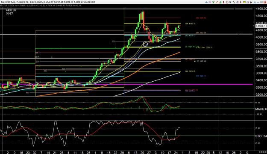Click the red diamond toolbar icon
The height and width of the screenshot is (154, 267).
[x=223, y=2]
